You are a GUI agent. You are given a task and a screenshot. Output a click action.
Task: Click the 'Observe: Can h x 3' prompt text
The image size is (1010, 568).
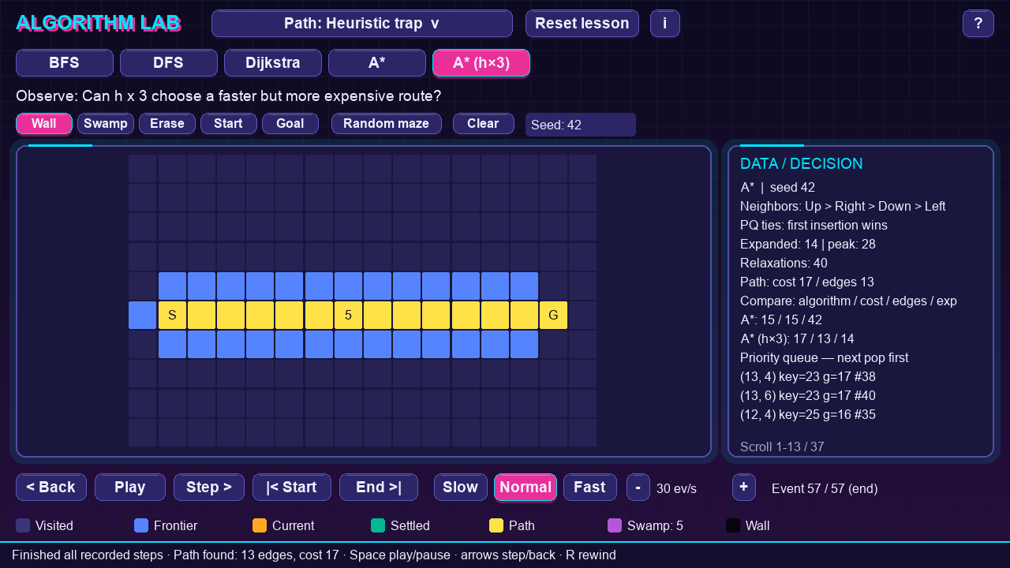tap(229, 96)
